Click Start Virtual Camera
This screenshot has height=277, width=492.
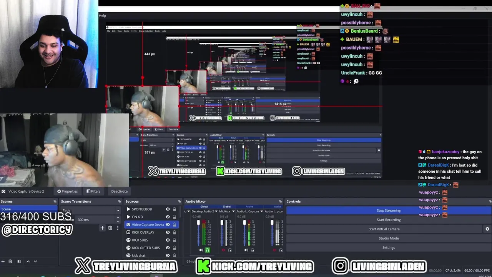[x=384, y=229]
